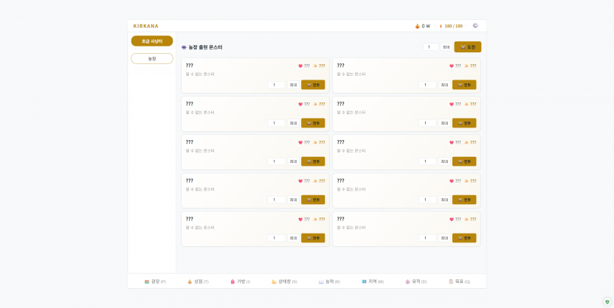The height and width of the screenshot is (308, 614).
Task: Open the 능력 (K) abilities tab
Action: point(329,281)
